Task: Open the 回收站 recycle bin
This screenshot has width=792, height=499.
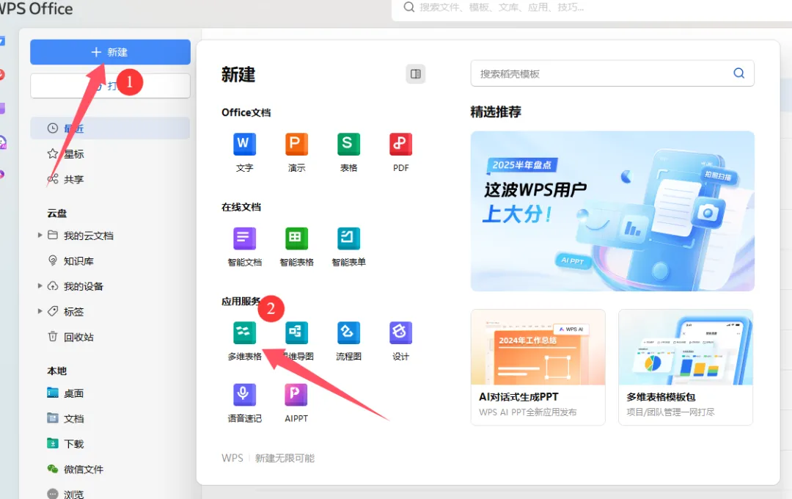Action: [x=78, y=337]
